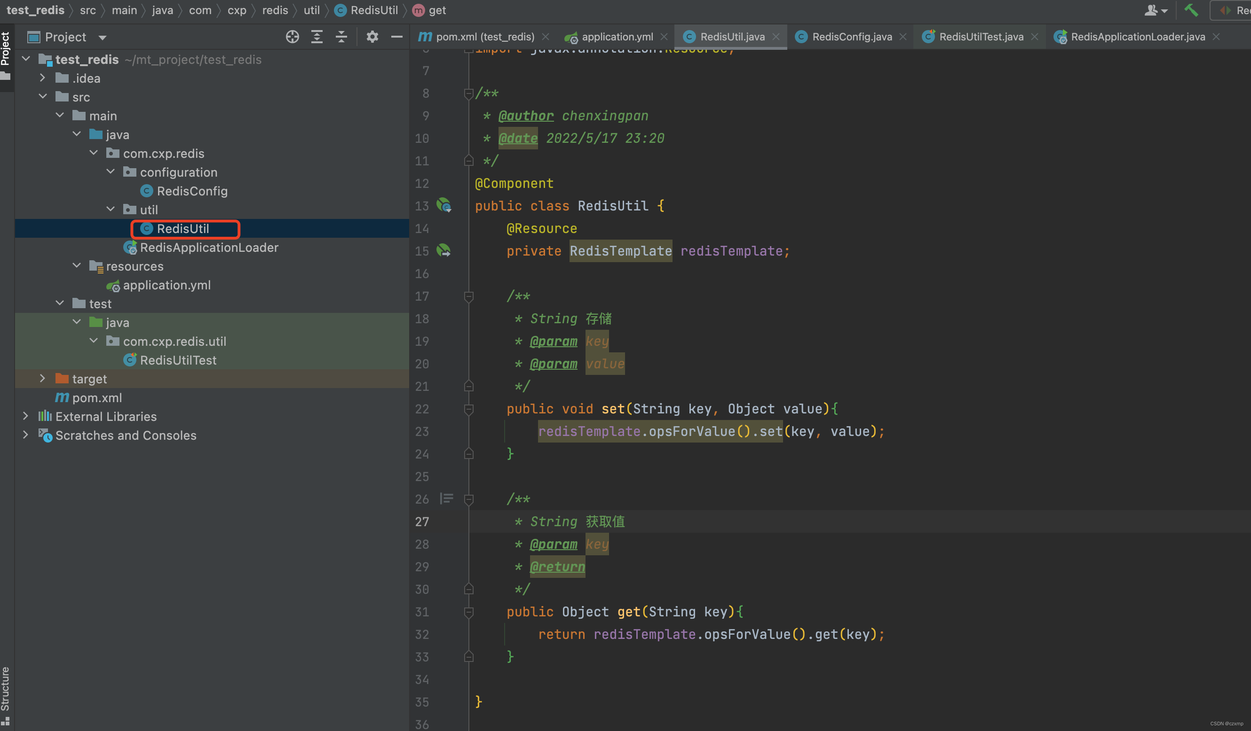Image resolution: width=1251 pixels, height=731 pixels.
Task: Click the @Resource annotation on line 14
Action: click(542, 229)
